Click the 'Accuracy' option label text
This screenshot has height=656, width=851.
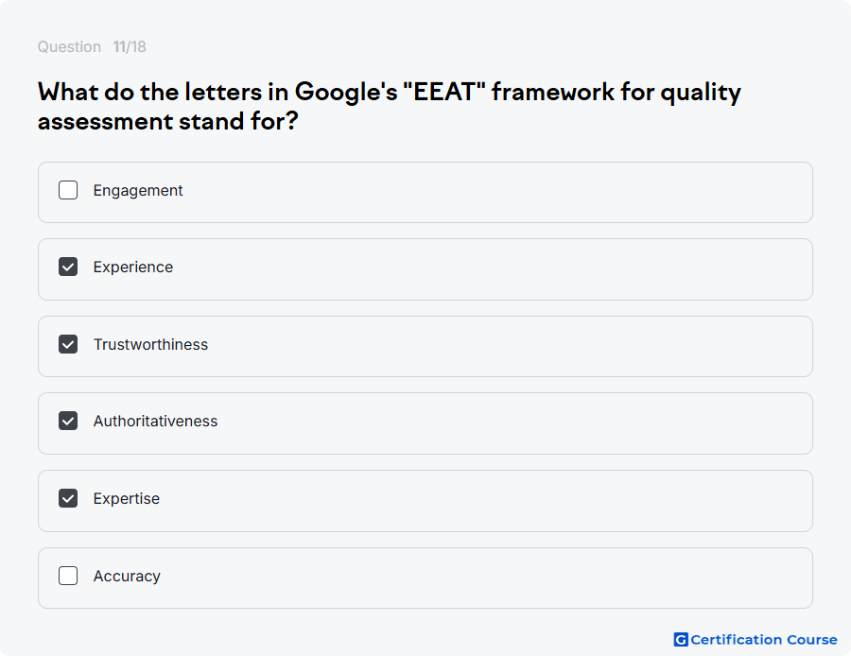click(127, 577)
